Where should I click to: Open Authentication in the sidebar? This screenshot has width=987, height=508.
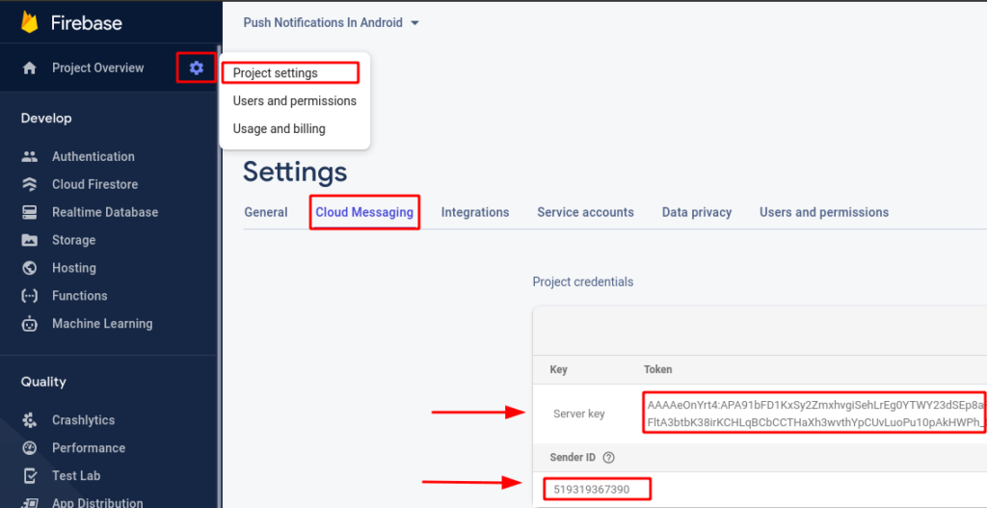click(93, 157)
